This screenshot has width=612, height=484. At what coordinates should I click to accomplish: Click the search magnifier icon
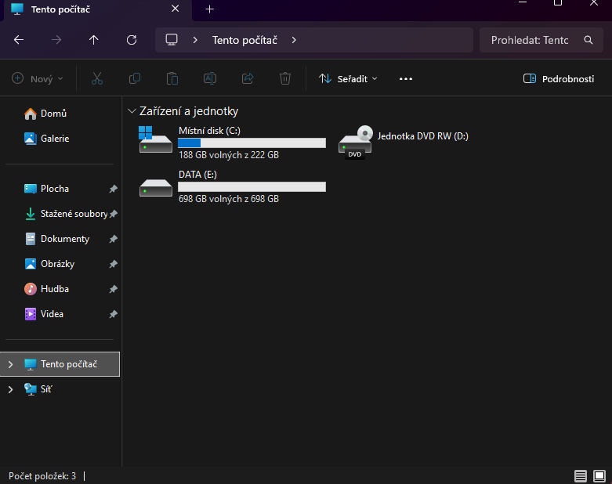click(588, 40)
